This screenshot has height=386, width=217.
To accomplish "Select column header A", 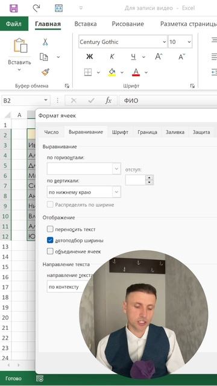I will click(x=19, y=115).
